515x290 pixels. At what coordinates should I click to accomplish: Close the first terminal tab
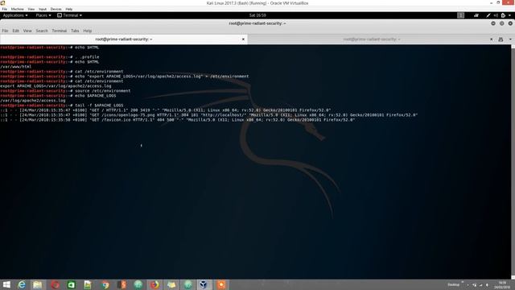[x=243, y=39]
